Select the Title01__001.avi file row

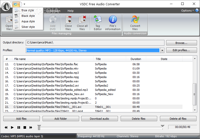(94, 107)
